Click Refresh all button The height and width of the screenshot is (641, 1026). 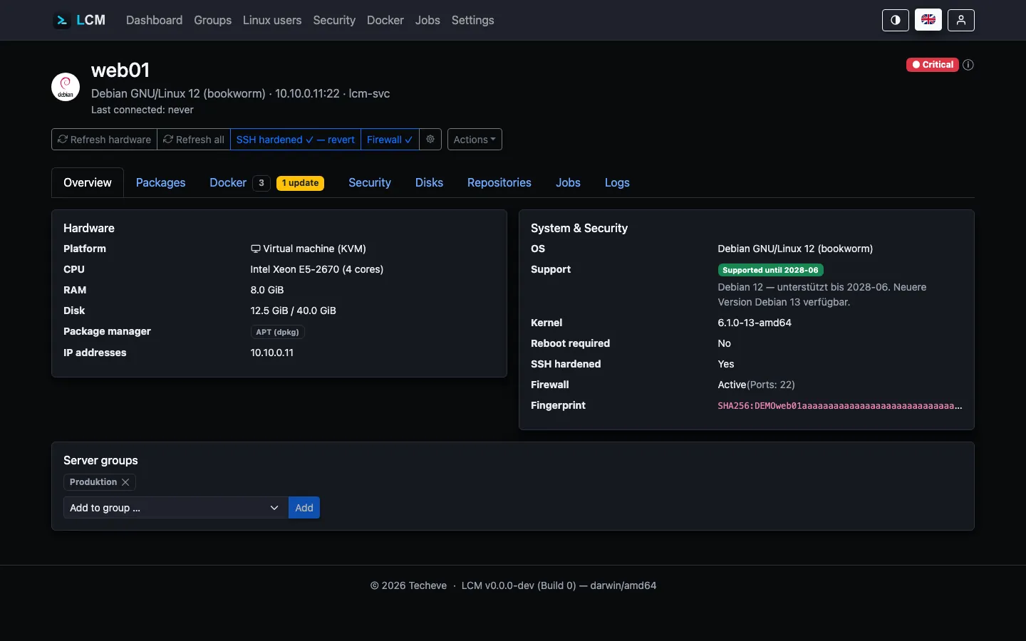(194, 140)
